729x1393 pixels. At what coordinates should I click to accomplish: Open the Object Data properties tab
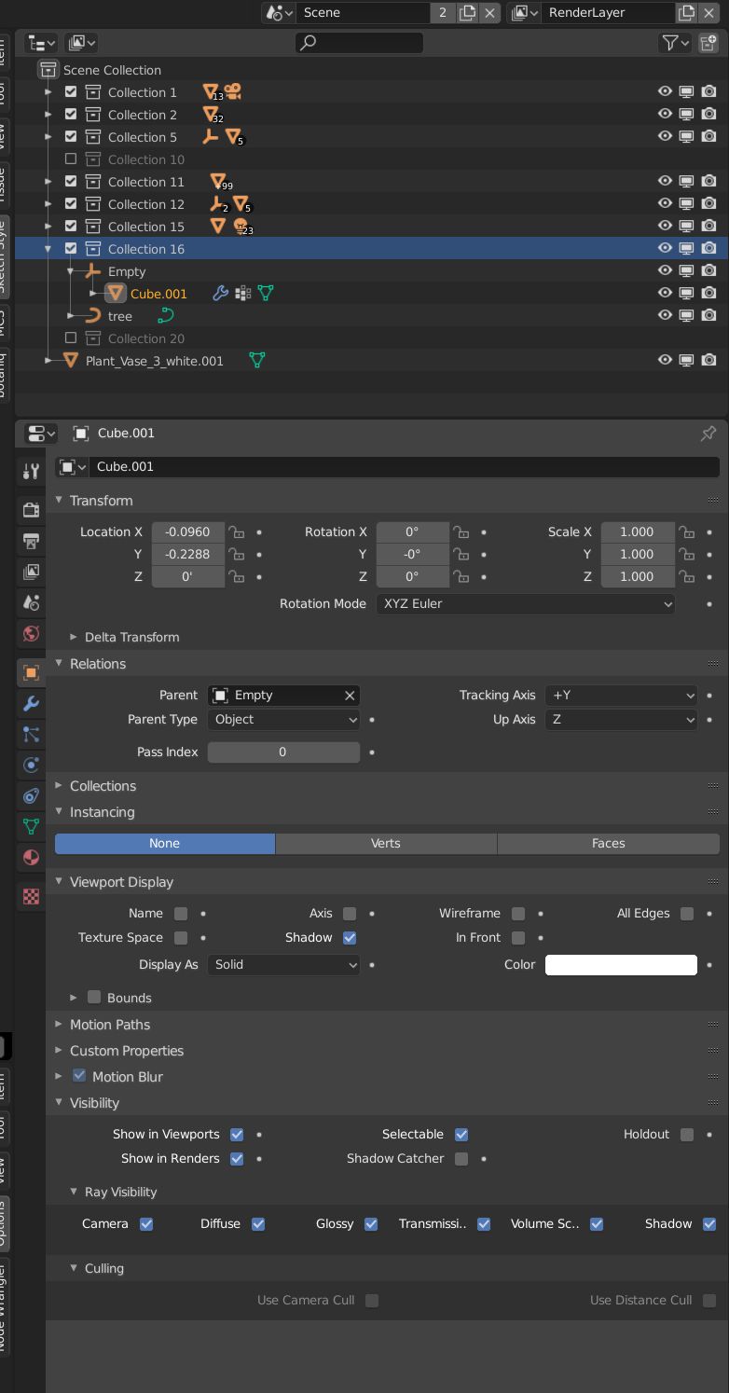click(x=31, y=826)
